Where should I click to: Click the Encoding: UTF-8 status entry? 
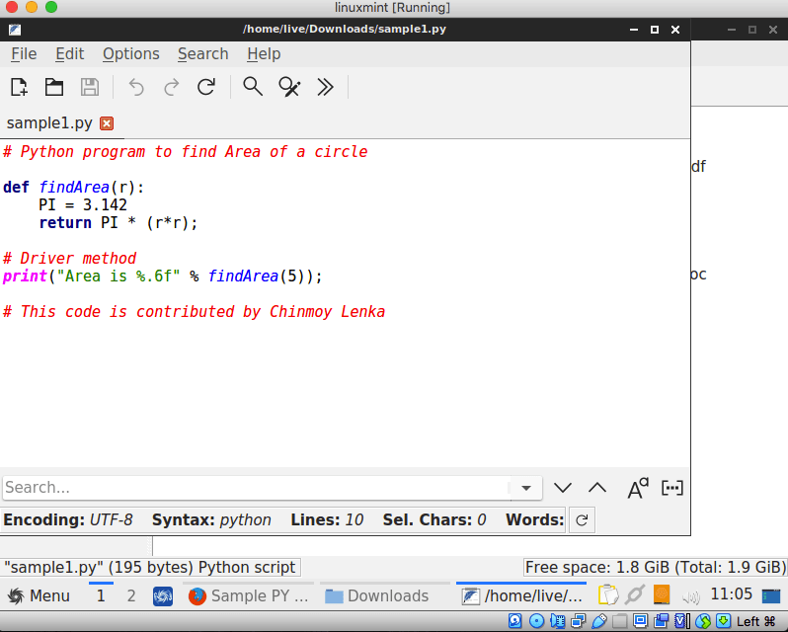pos(68,519)
